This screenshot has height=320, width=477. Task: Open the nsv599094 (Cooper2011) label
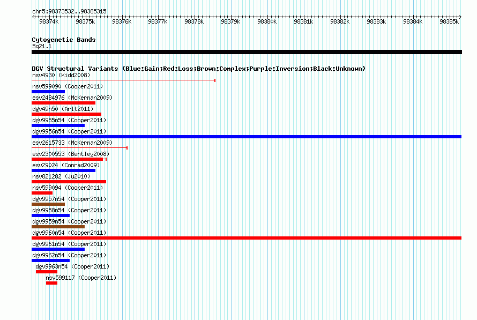68,188
